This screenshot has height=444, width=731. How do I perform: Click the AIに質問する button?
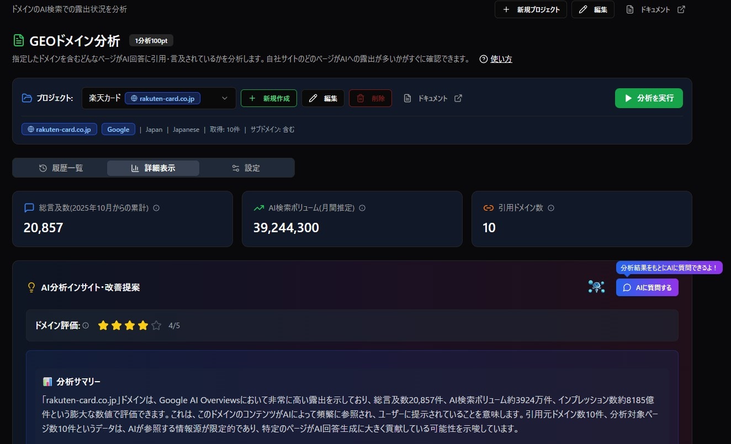(647, 287)
